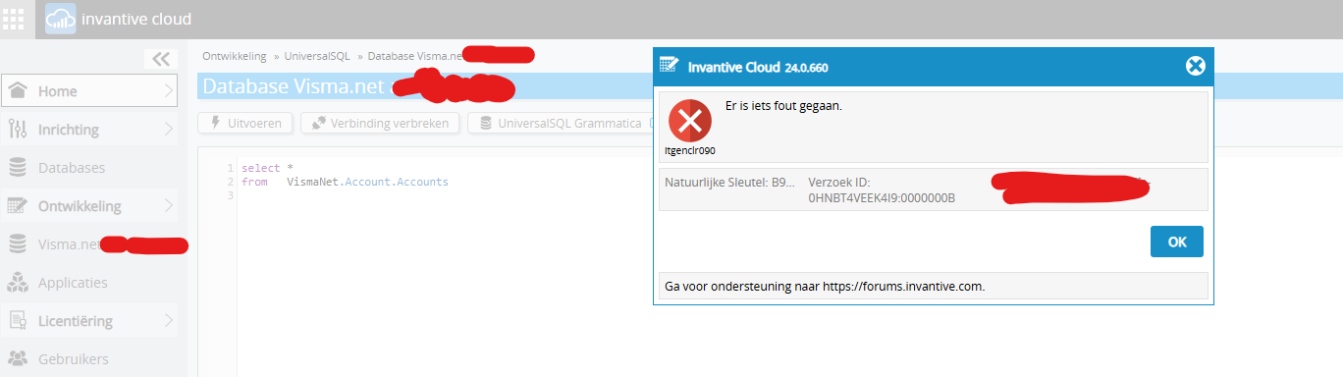The width and height of the screenshot is (1343, 377).
Task: Click the itgenclr090 error code label
Action: 690,151
